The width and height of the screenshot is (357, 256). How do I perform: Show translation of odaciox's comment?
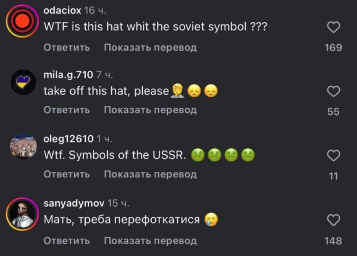click(x=151, y=48)
